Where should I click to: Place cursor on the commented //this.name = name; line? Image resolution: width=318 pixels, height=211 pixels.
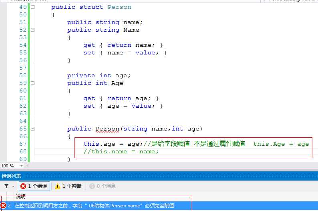pyautogui.click(x=121, y=152)
